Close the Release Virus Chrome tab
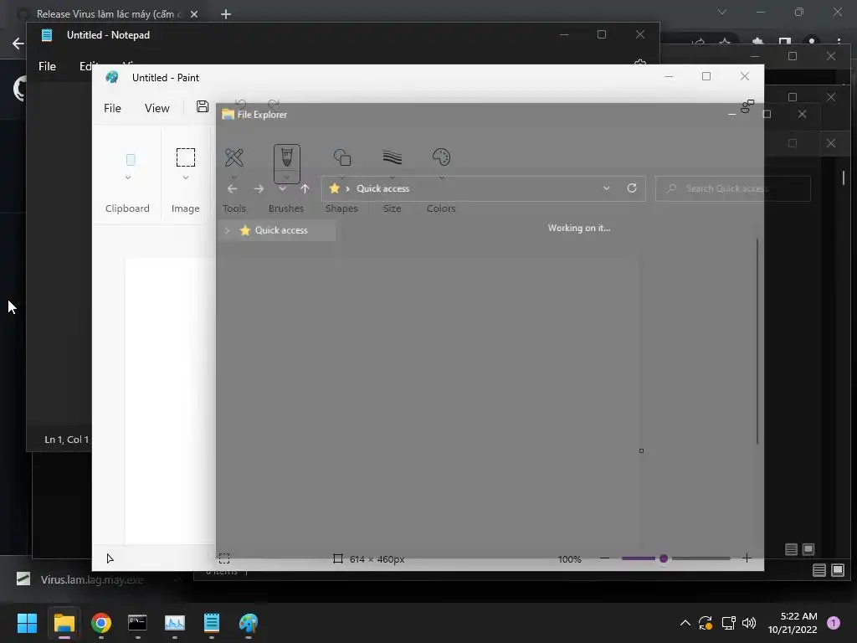The image size is (857, 643). click(x=194, y=14)
